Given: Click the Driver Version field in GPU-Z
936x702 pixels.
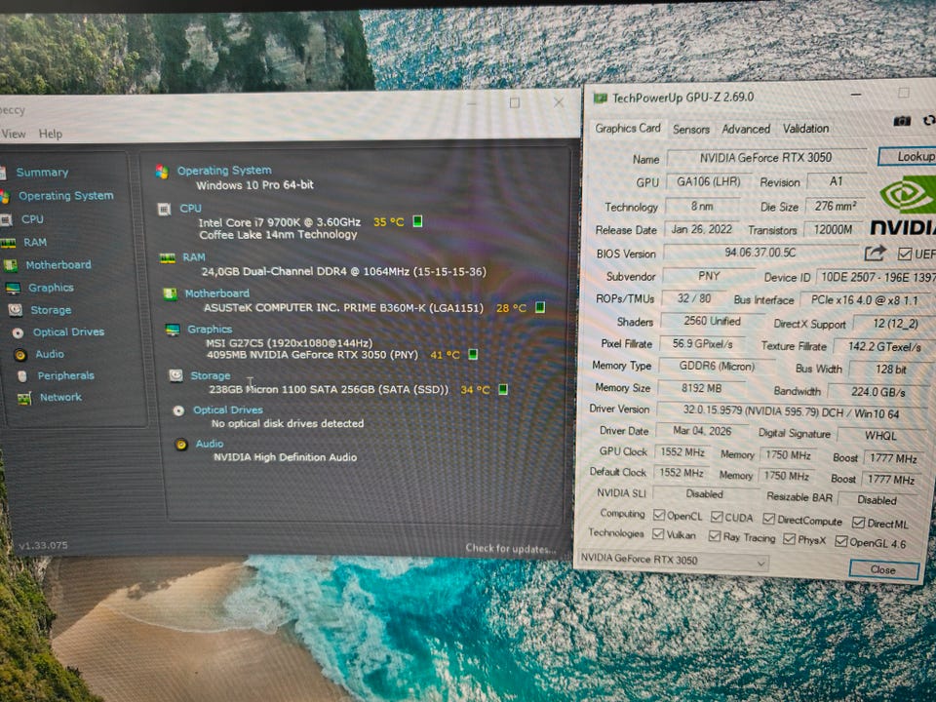Looking at the screenshot, I should [x=791, y=412].
